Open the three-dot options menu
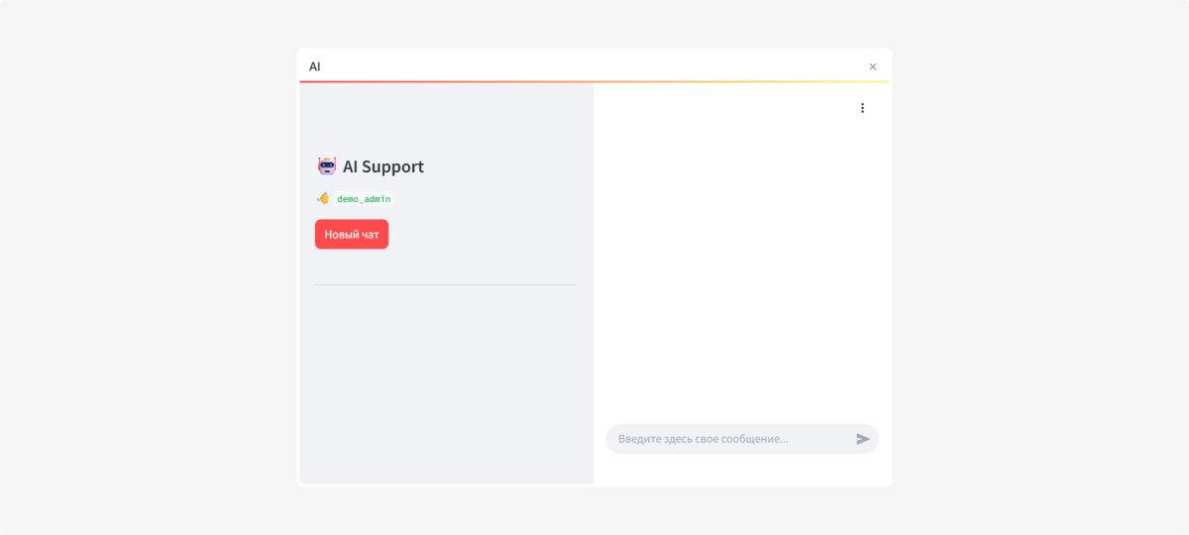Image resolution: width=1189 pixels, height=535 pixels. click(x=862, y=108)
